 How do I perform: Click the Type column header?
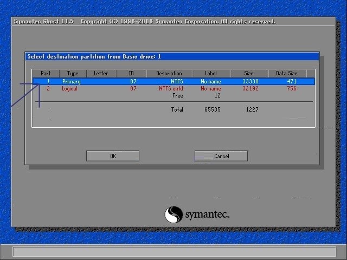[x=73, y=73]
